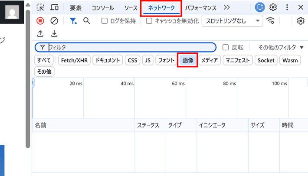Import a HAR file with upload icon
This screenshot has width=308, height=176.
pos(40,33)
